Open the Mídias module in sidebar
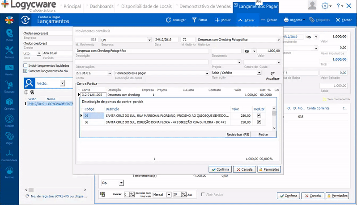Image resolution: width=357 pixels, height=205 pixels. point(9,35)
